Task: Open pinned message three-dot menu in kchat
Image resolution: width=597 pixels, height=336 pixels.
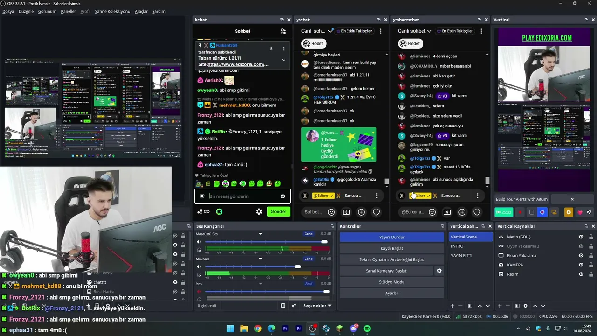Action: (x=283, y=49)
